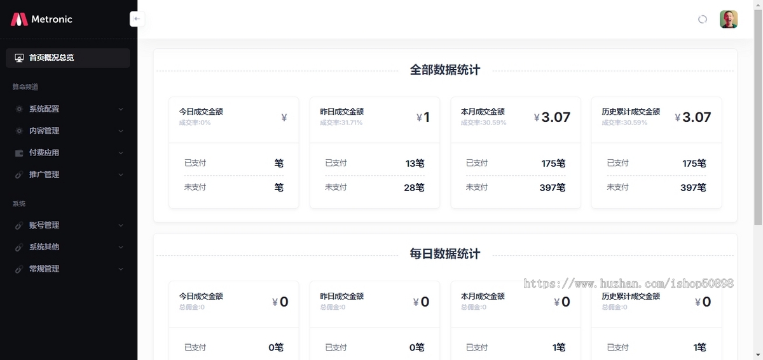Click the link icon for 账号管理

[19, 225]
